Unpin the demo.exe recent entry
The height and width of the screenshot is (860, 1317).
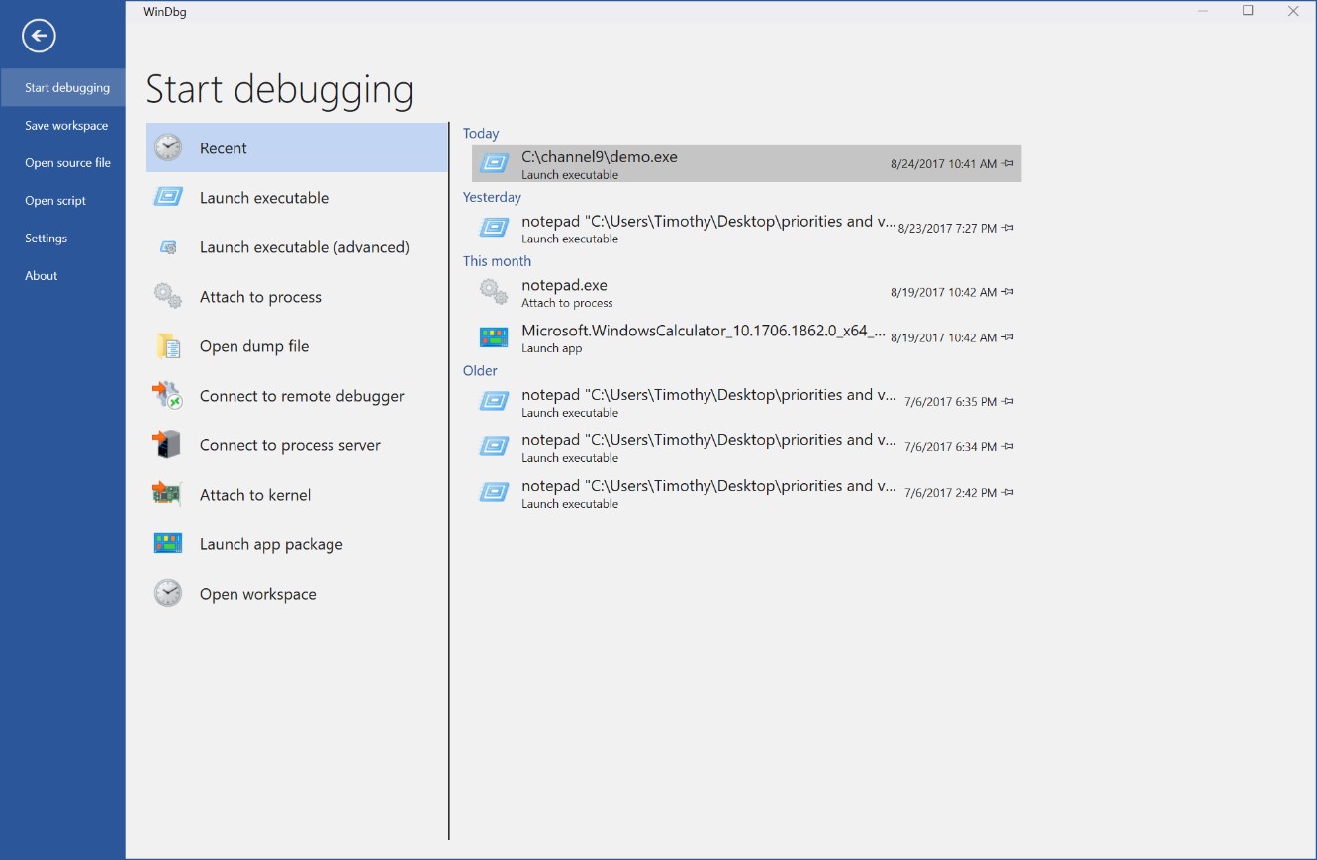pos(1007,163)
